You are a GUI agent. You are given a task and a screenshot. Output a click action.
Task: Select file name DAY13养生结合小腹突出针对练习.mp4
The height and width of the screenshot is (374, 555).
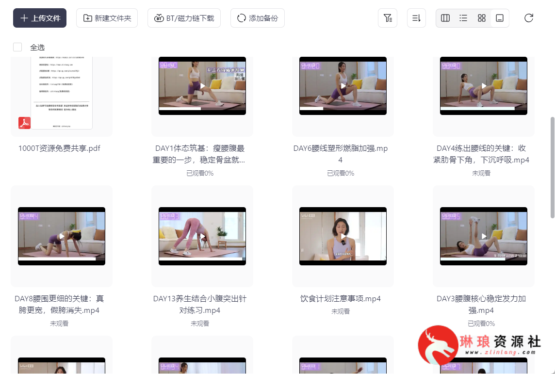[x=199, y=304]
